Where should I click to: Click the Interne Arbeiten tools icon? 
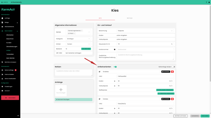2,74
